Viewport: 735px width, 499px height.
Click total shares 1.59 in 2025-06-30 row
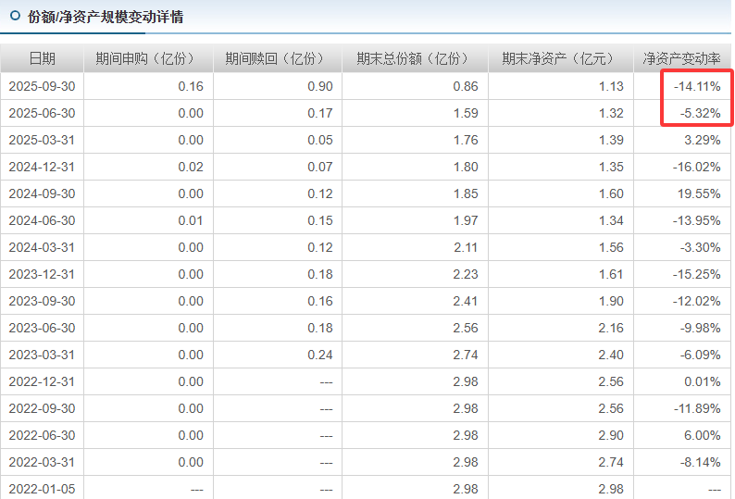466,113
